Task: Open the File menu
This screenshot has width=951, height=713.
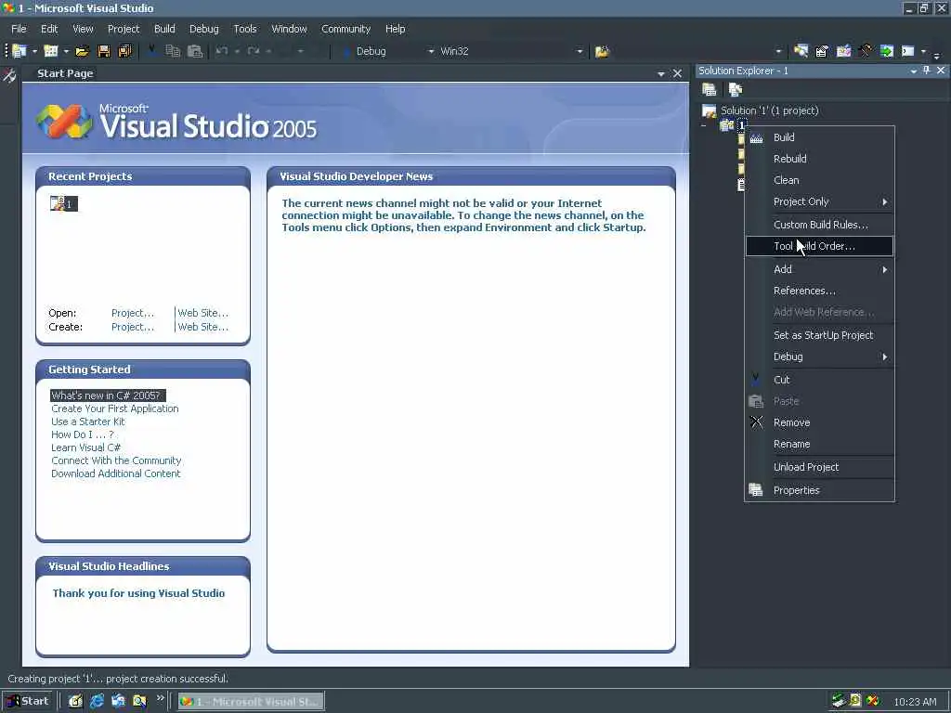Action: [19, 29]
